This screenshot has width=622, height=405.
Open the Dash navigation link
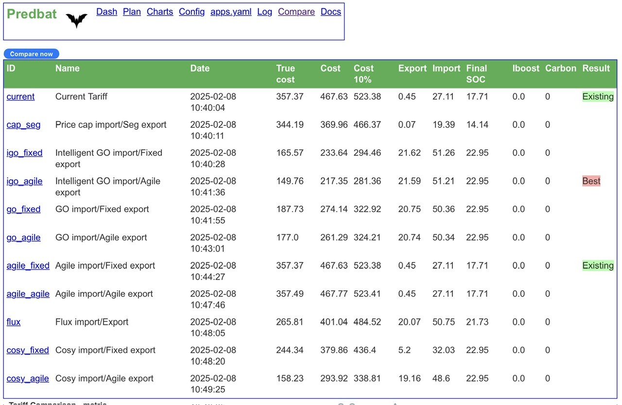(x=106, y=12)
